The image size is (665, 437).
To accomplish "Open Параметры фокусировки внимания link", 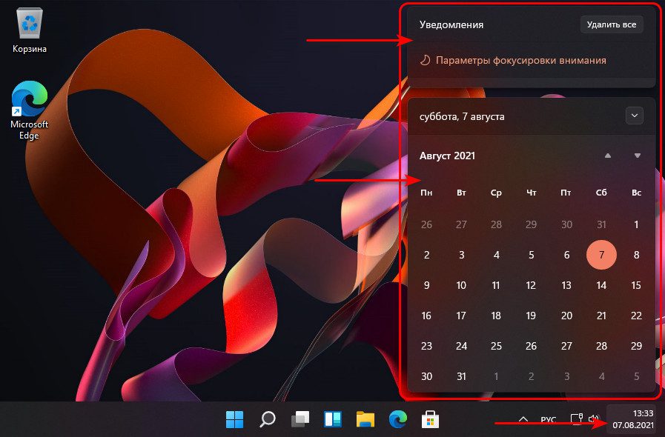I will [520, 60].
